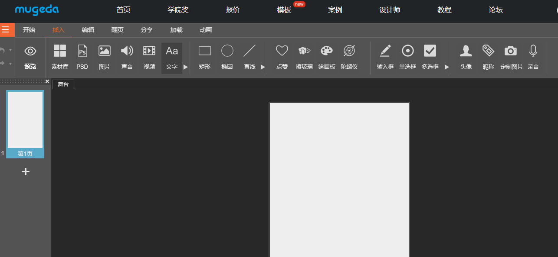Insert the 点赞 like heart control
The height and width of the screenshot is (257, 558).
[x=282, y=58]
